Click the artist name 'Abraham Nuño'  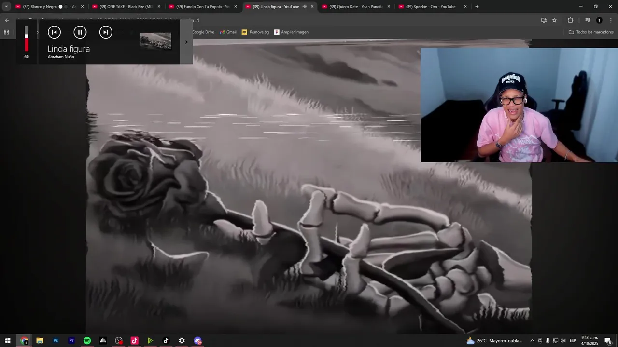point(61,57)
